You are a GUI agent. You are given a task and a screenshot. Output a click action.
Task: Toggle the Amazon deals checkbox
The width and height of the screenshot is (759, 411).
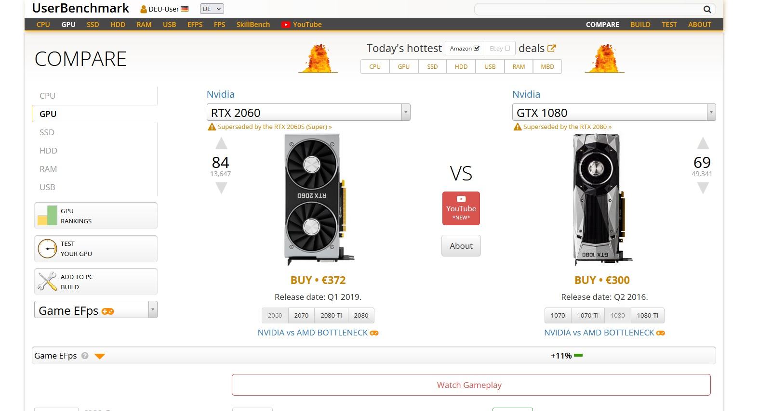[477, 48]
